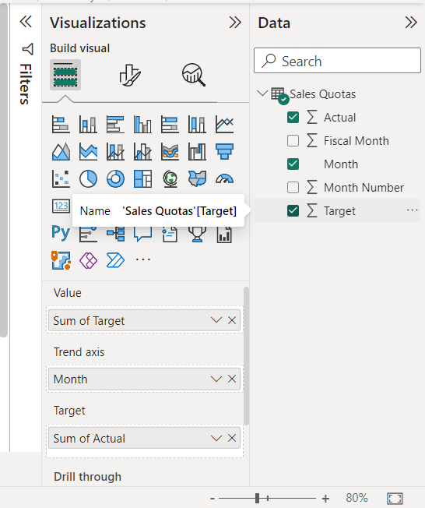Viewport: 425px width, 508px height.
Task: Uncheck the Actual field checkbox
Action: click(293, 118)
